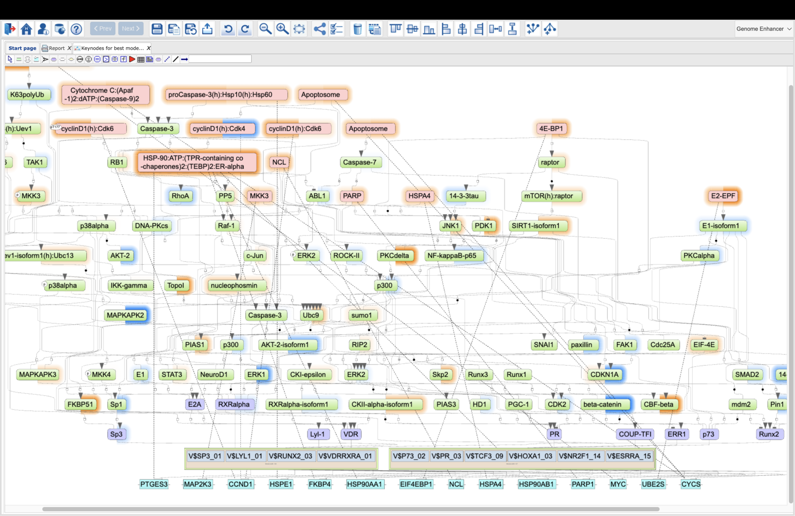The width and height of the screenshot is (795, 516).
Task: Close the Report tab
Action: point(69,48)
